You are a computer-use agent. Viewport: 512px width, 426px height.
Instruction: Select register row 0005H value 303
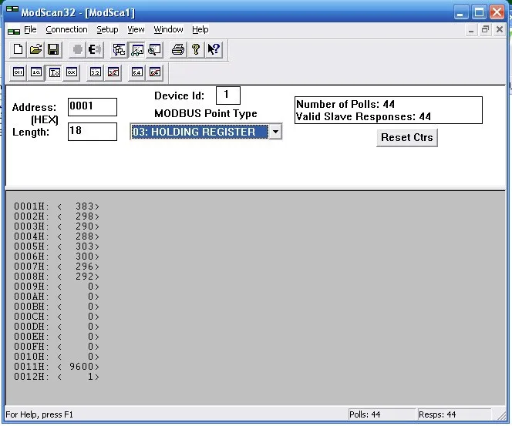(56, 247)
